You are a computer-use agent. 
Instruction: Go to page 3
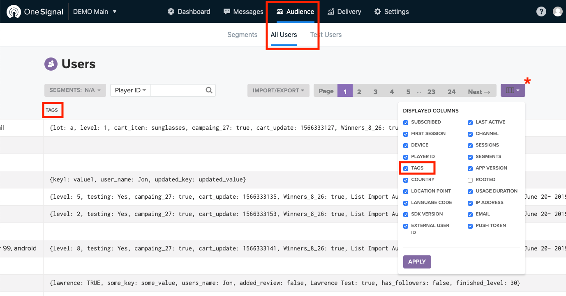[375, 91]
